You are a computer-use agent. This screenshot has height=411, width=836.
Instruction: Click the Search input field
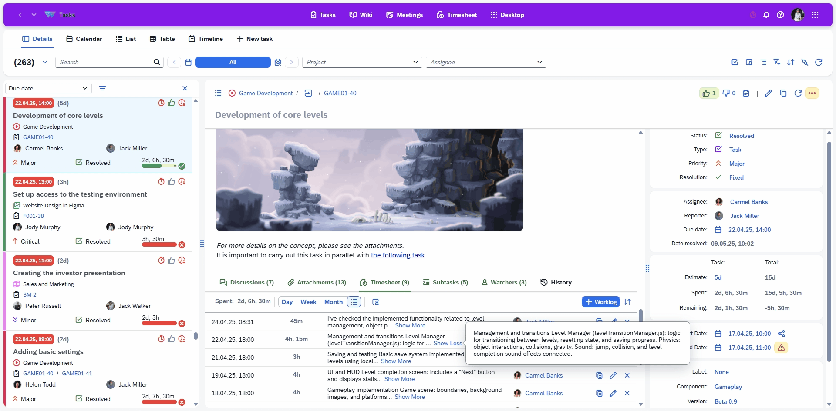pyautogui.click(x=107, y=62)
